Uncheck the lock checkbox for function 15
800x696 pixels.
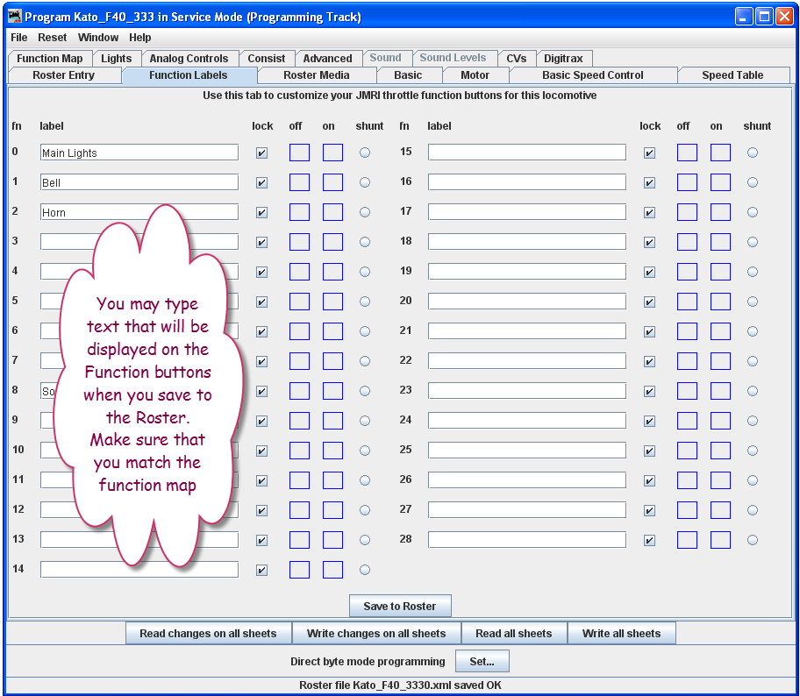coord(649,152)
